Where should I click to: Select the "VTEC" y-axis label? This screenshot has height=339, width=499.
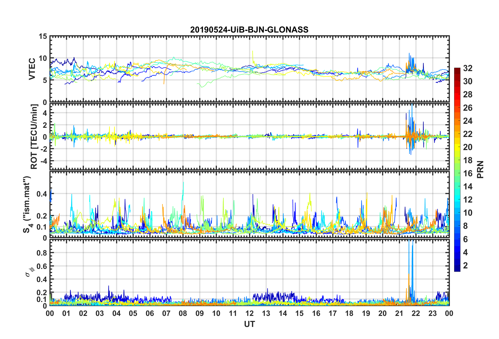pos(32,69)
